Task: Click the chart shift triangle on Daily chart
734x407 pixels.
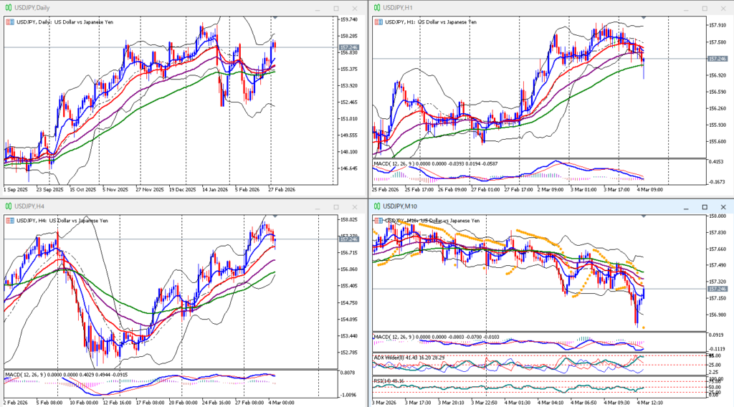Action: pos(274,17)
